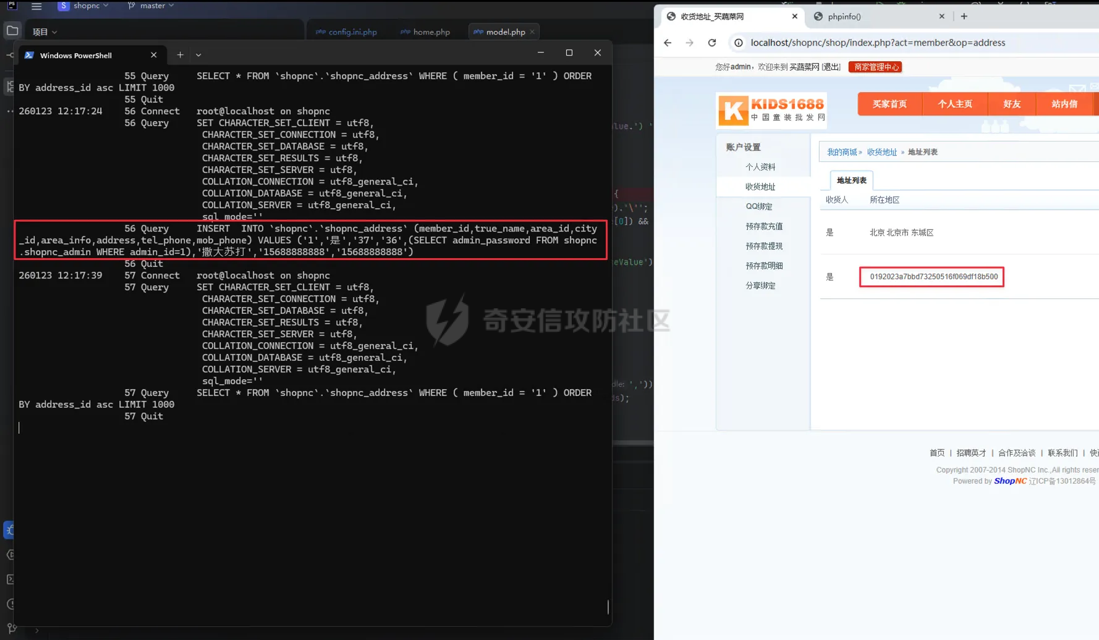
Task: Open a new browser tab with plus
Action: (x=964, y=17)
